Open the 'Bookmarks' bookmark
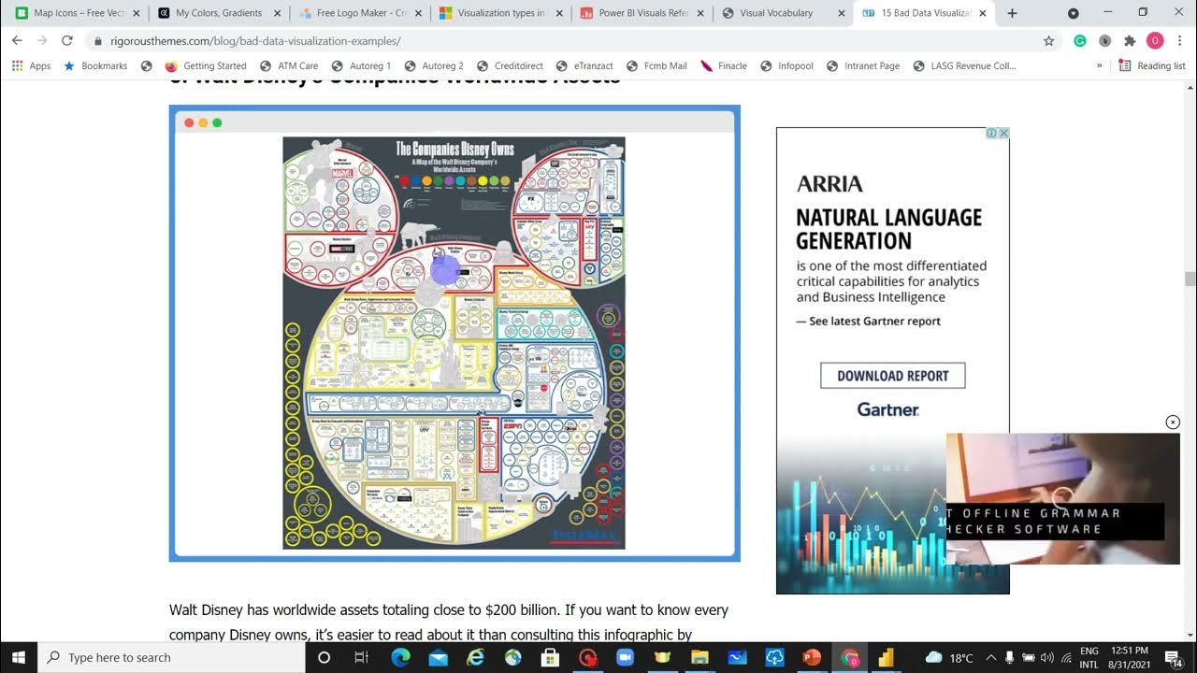Viewport: 1197px width, 673px height. pyautogui.click(x=95, y=66)
